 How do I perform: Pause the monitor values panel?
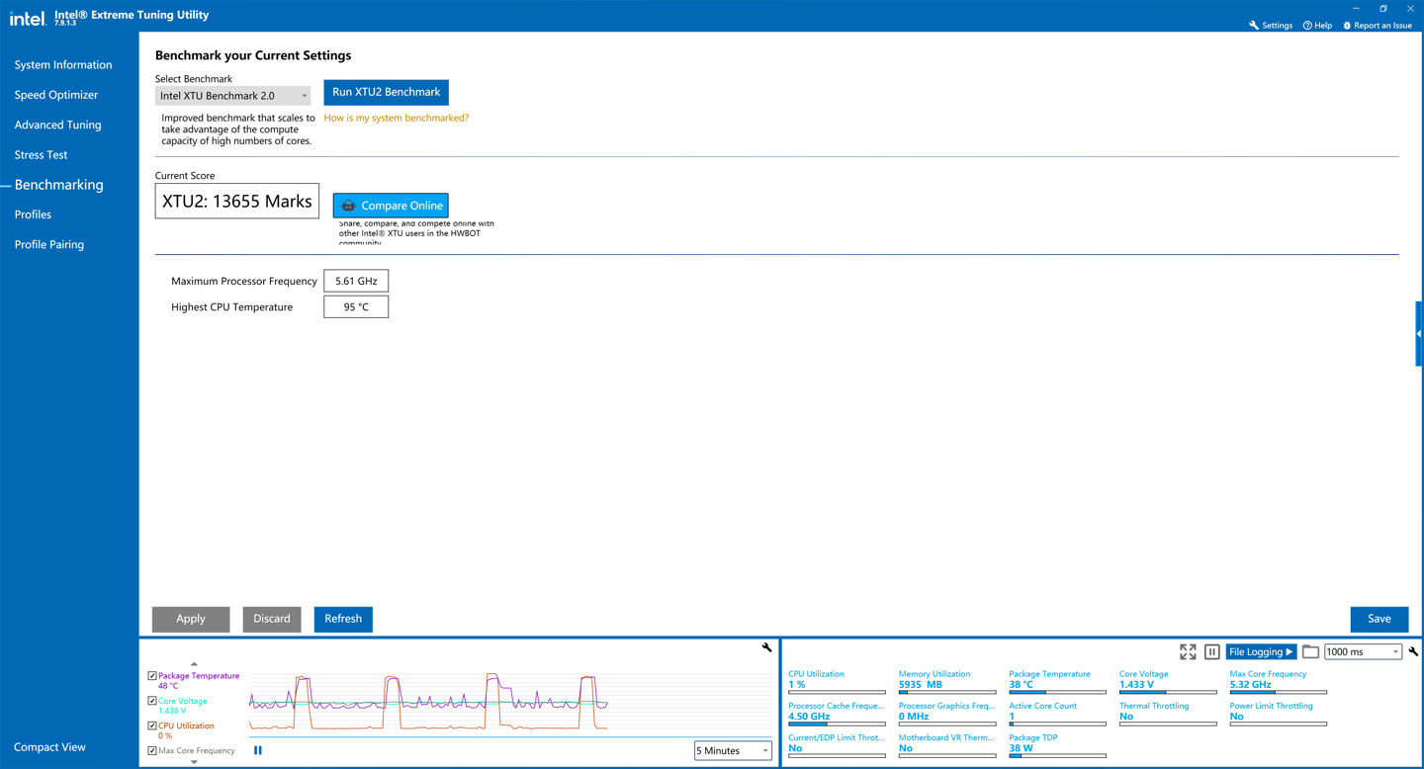(1211, 651)
